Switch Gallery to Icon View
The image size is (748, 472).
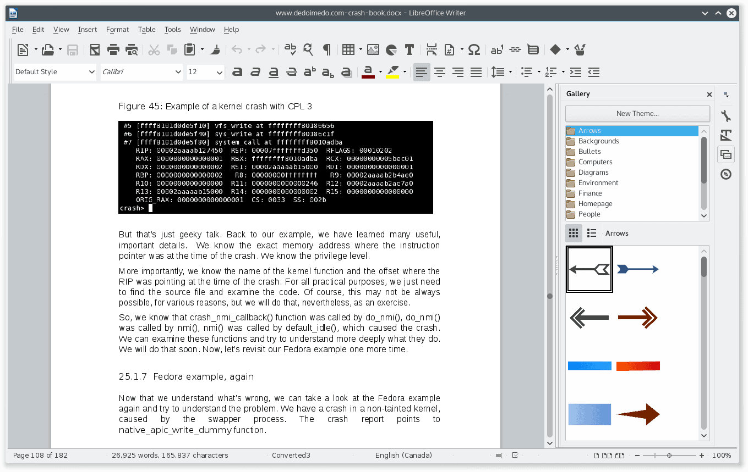(574, 233)
